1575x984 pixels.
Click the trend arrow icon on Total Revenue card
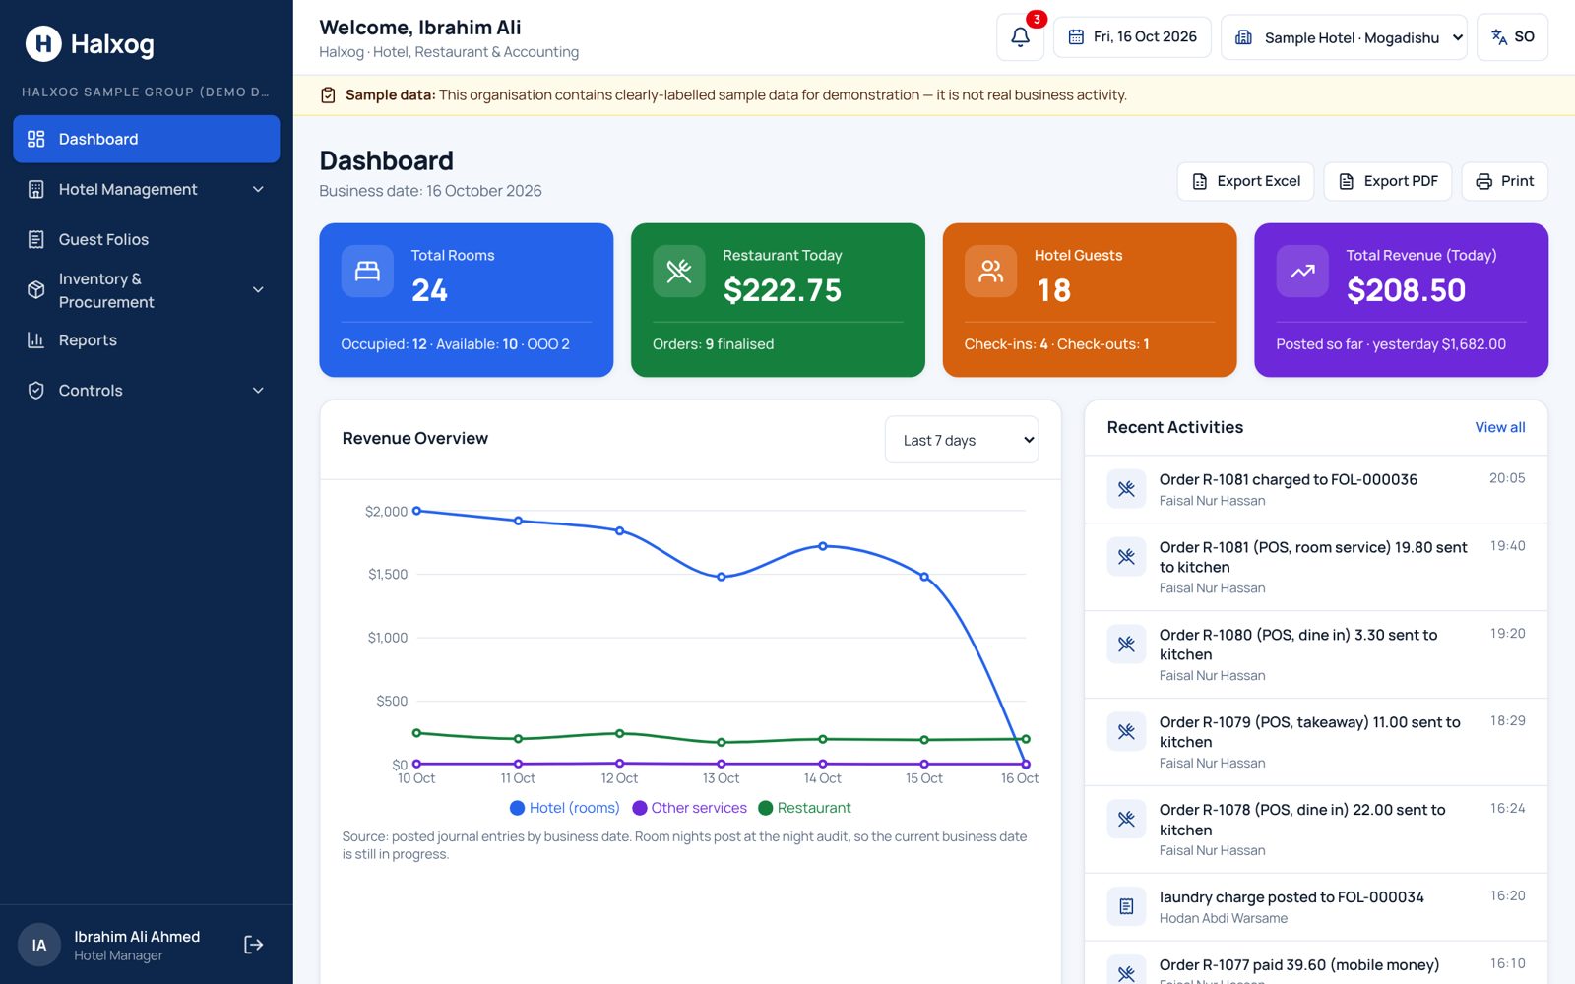point(1302,271)
